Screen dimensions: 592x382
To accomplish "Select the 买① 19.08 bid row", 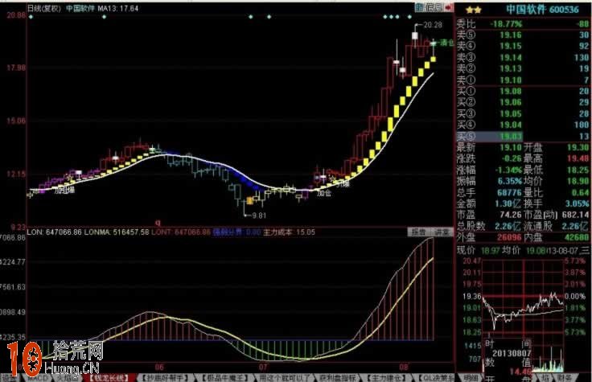I will 523,92.
